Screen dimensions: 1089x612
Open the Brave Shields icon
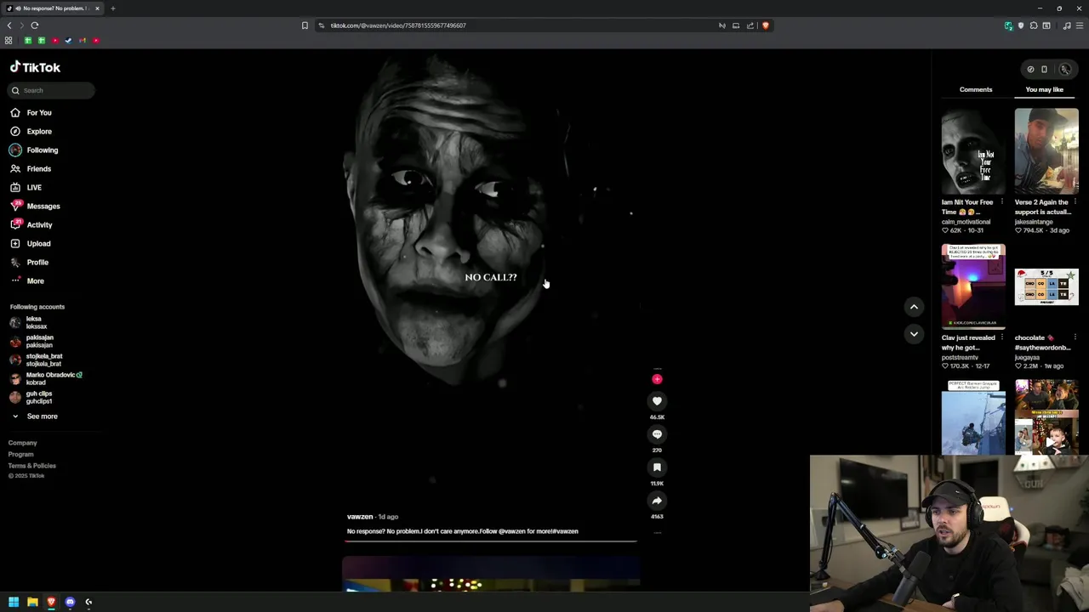(765, 25)
